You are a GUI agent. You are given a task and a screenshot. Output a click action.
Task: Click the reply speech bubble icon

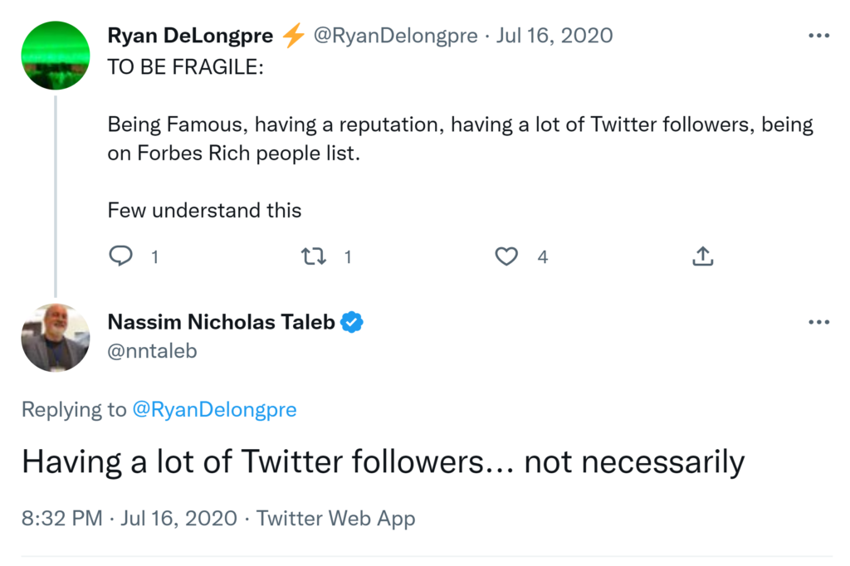[x=121, y=256]
